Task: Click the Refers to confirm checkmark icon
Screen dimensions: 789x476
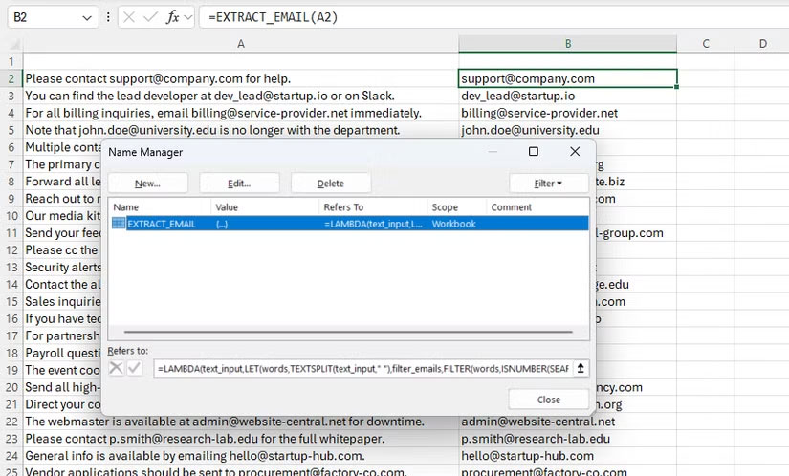Action: coord(135,368)
